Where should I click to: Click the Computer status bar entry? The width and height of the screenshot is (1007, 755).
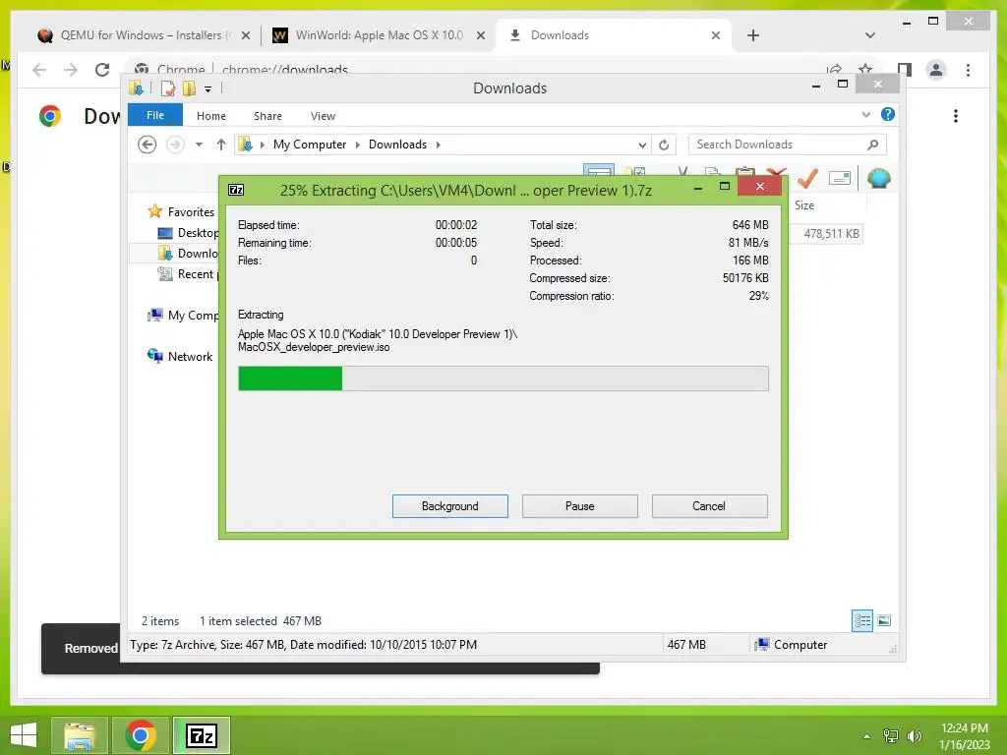792,645
